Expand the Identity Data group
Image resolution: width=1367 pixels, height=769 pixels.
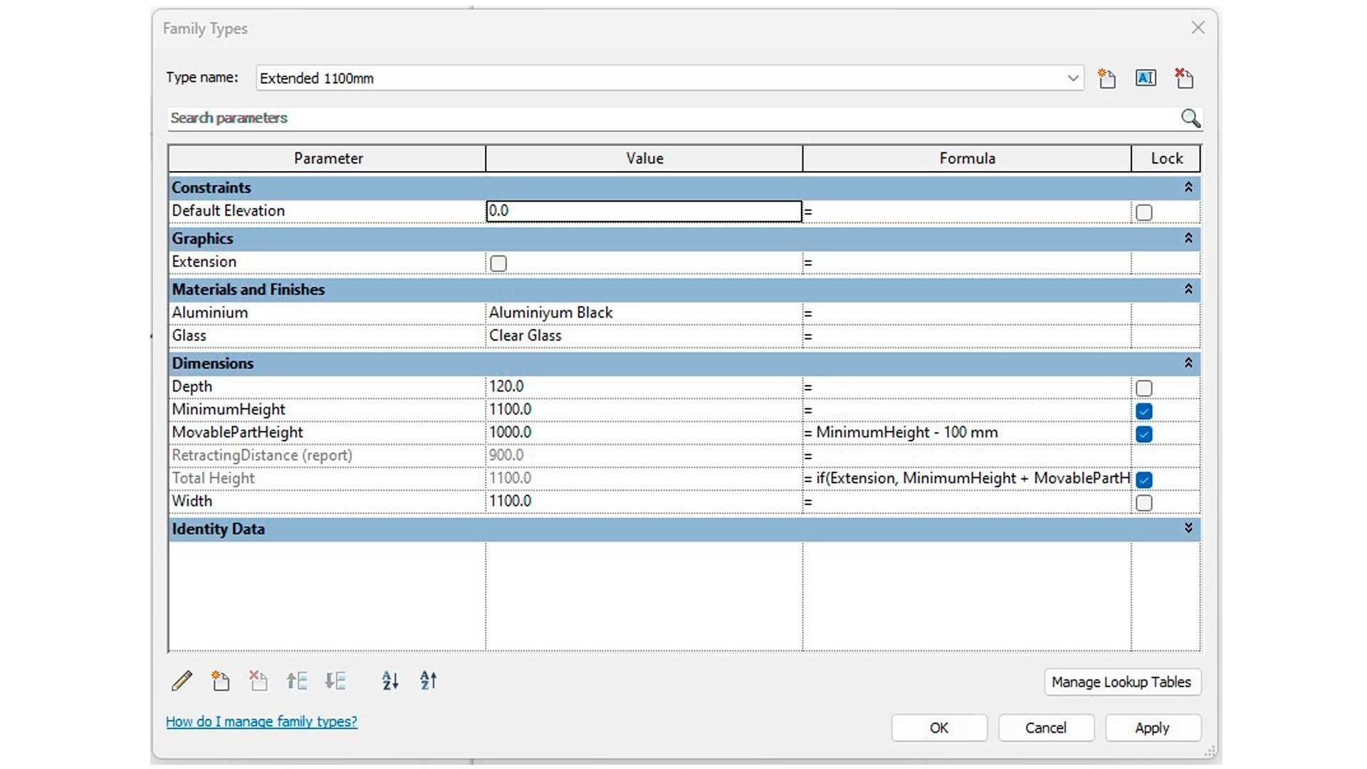1188,528
